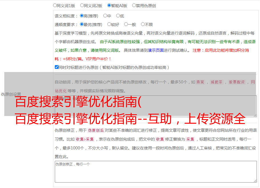Image resolution: width=260 pixels, height=188 pixels.
Task: Click the 燕窝 example keyword
Action: pyautogui.click(x=200, y=82)
